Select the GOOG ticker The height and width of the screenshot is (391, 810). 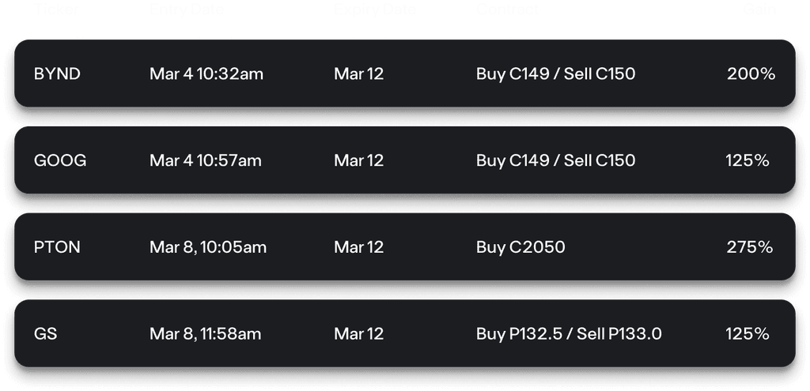(x=60, y=160)
